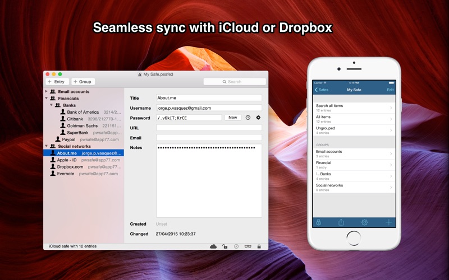Click the glasses icon in status bar
The image size is (449, 280).
click(x=248, y=246)
